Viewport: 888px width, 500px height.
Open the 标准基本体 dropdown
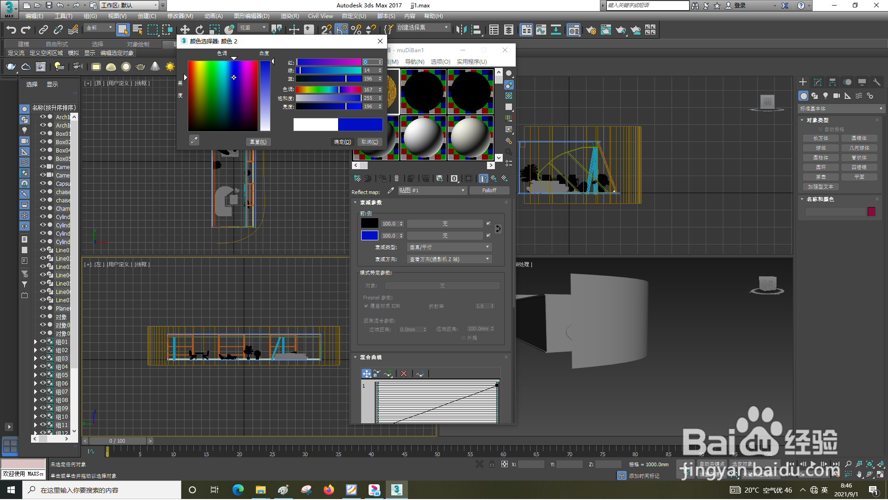pos(841,109)
